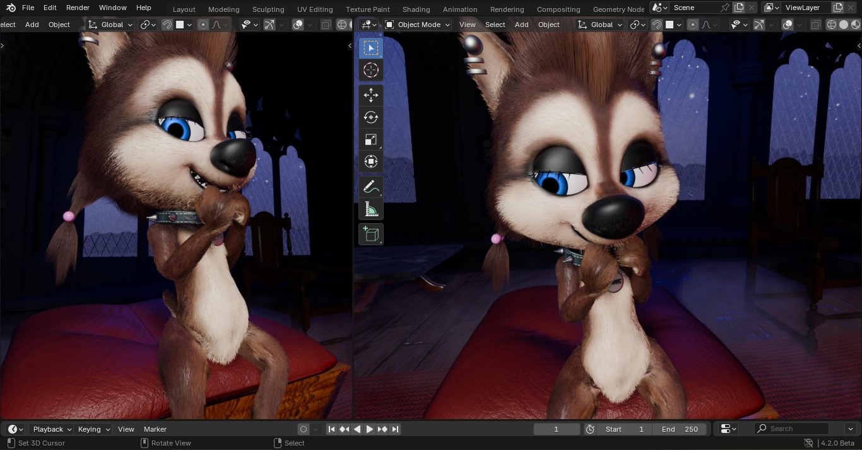Viewport: 862px width, 450px height.
Task: Choose the Annotate pencil tool
Action: 371,187
